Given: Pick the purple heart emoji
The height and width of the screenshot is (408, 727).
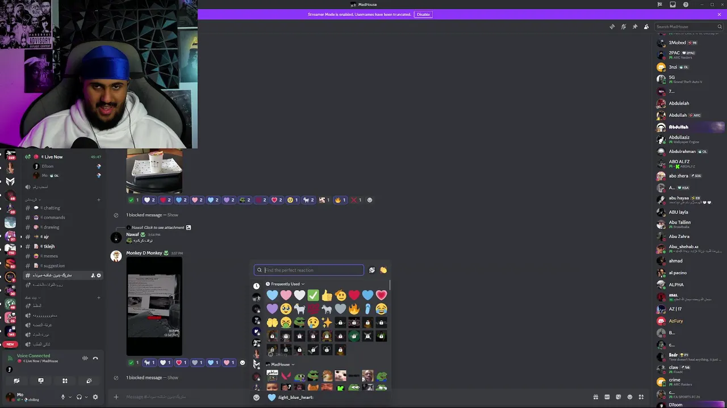Looking at the screenshot, I should click(x=272, y=309).
